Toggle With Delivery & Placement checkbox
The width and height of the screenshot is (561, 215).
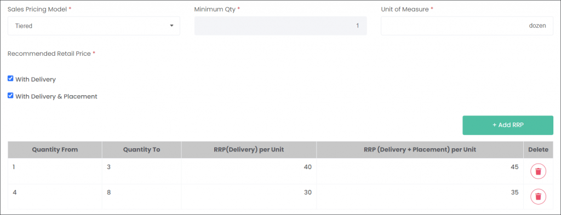pyautogui.click(x=10, y=96)
